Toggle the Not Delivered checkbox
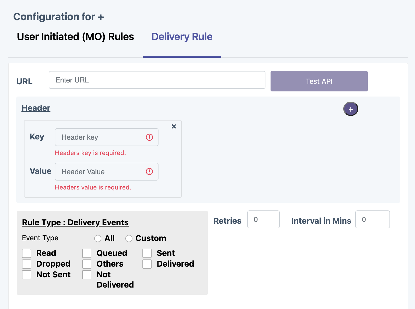Image resolution: width=415 pixels, height=309 pixels. 87,275
